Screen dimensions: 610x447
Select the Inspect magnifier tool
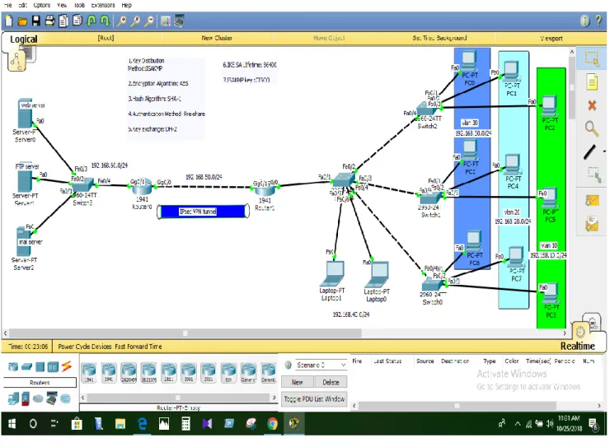point(592,128)
